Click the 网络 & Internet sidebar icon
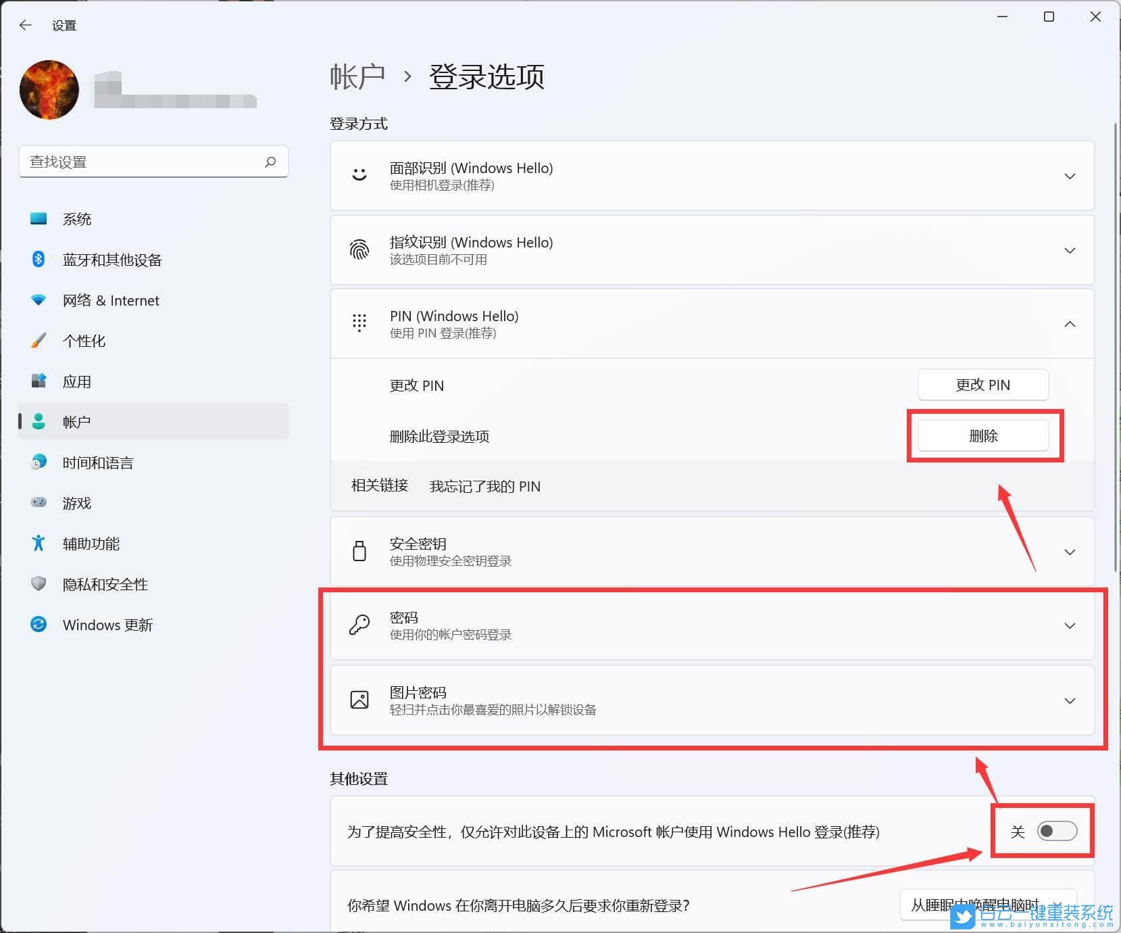The width and height of the screenshot is (1121, 933). pyautogui.click(x=39, y=300)
